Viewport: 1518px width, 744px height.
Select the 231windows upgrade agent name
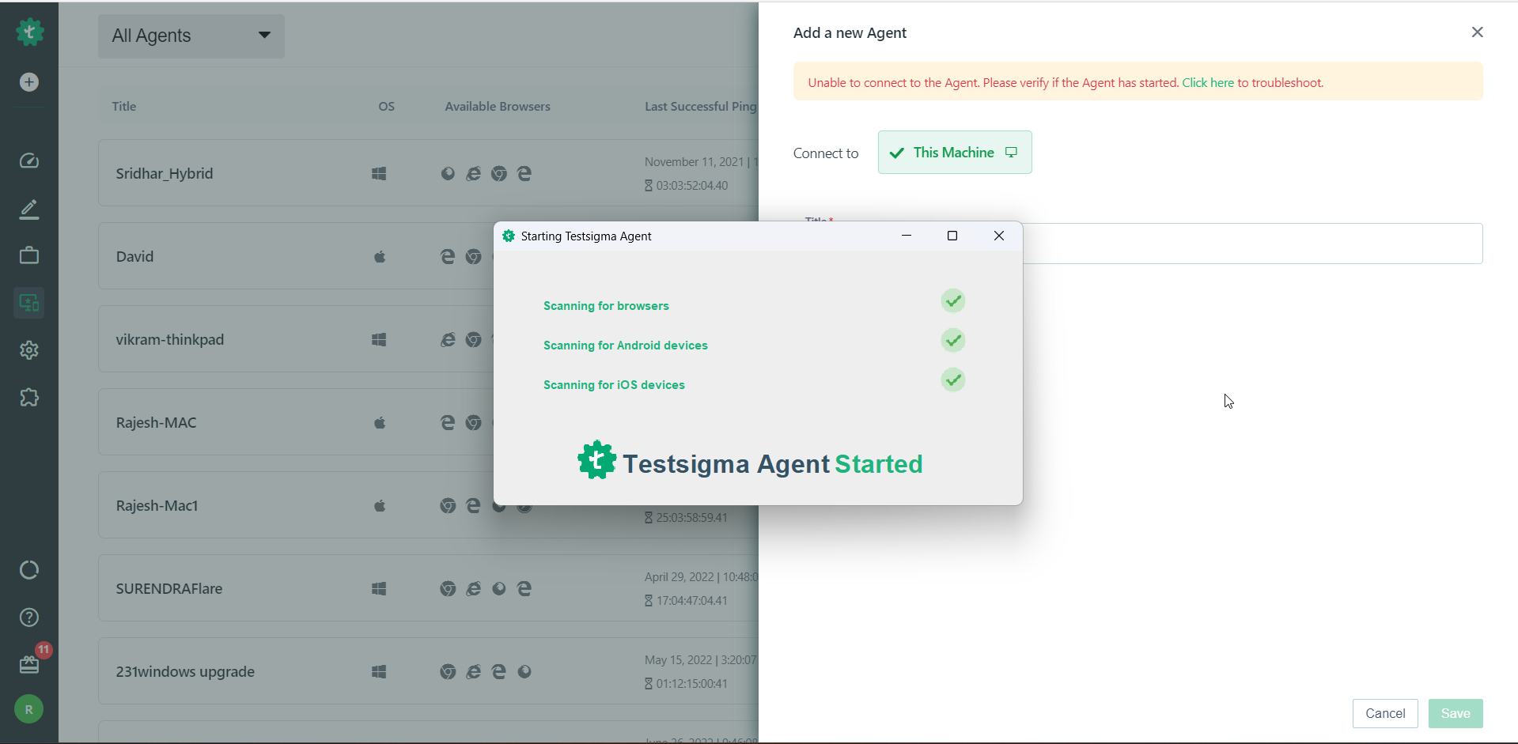(x=185, y=672)
